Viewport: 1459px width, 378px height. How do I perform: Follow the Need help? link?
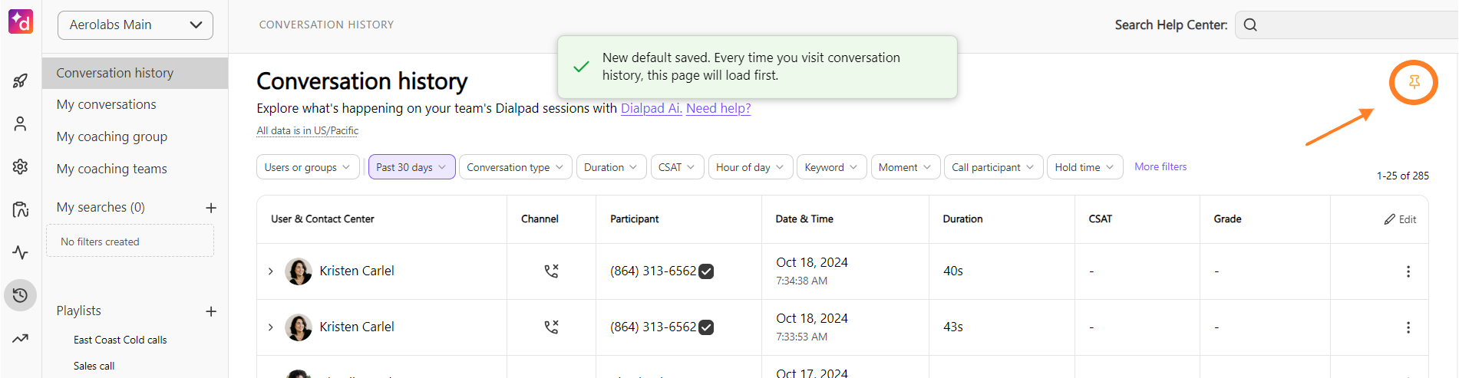tap(718, 108)
